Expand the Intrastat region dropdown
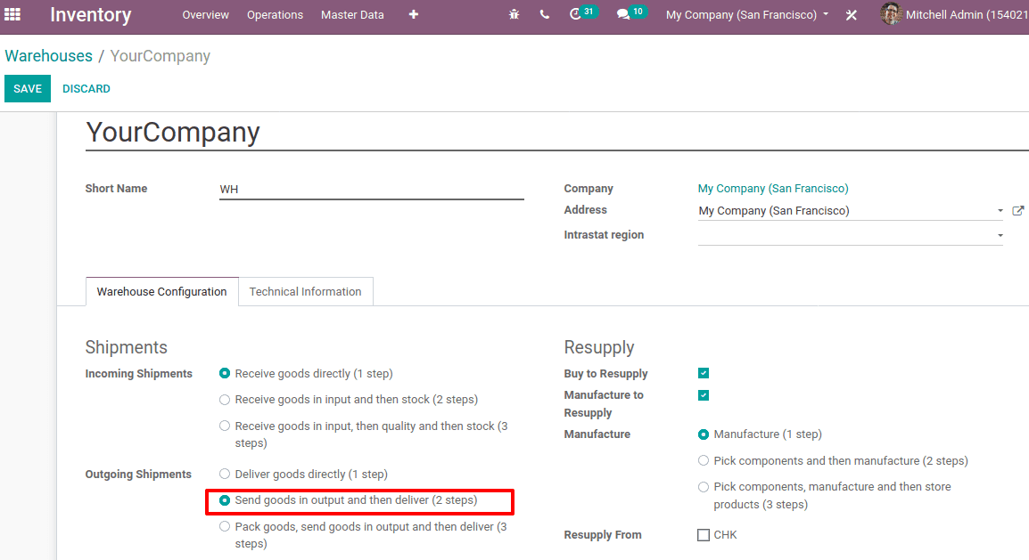Viewport: 1029px width, 560px height. tap(1000, 235)
